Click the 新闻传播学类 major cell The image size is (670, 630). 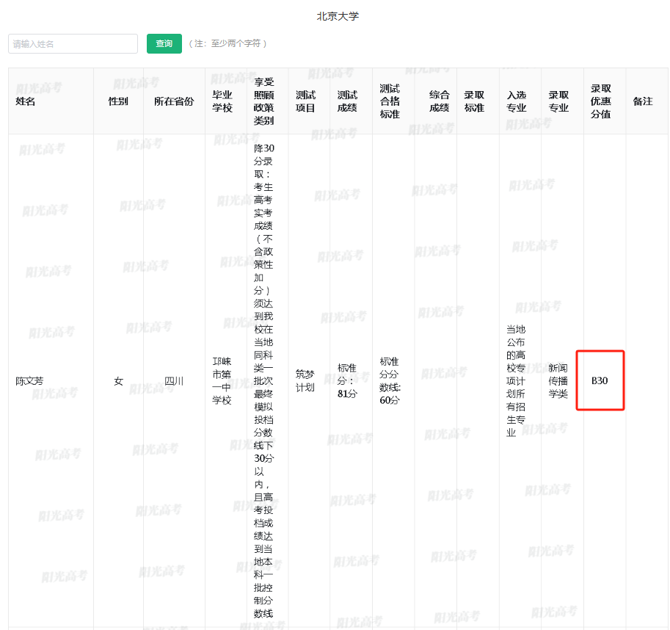[558, 381]
